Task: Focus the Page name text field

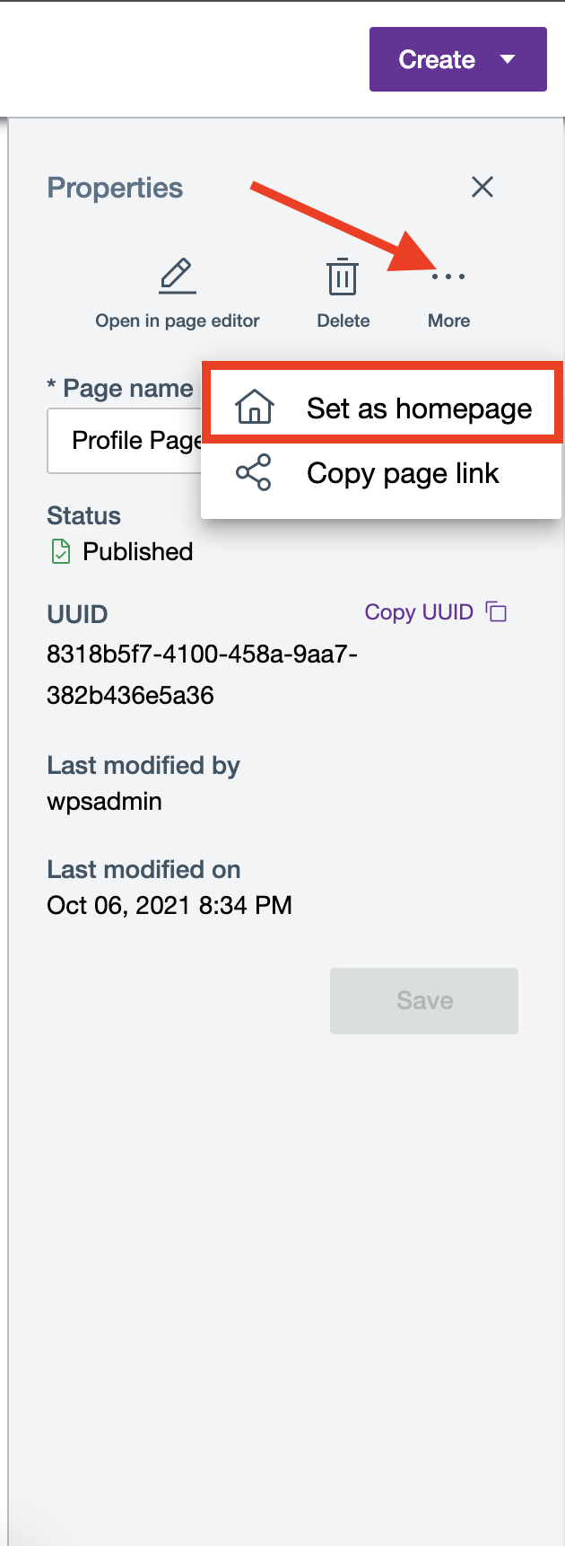Action: click(126, 441)
